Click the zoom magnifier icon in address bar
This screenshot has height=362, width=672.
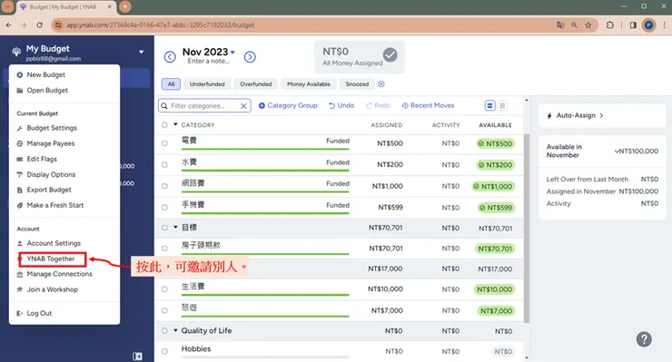pos(574,24)
